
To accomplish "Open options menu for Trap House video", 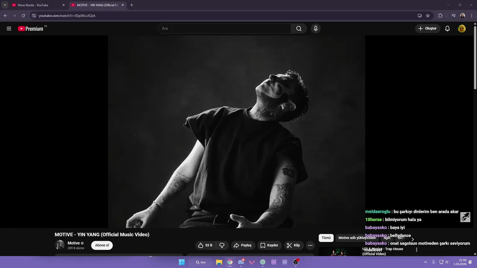I will click(417, 250).
